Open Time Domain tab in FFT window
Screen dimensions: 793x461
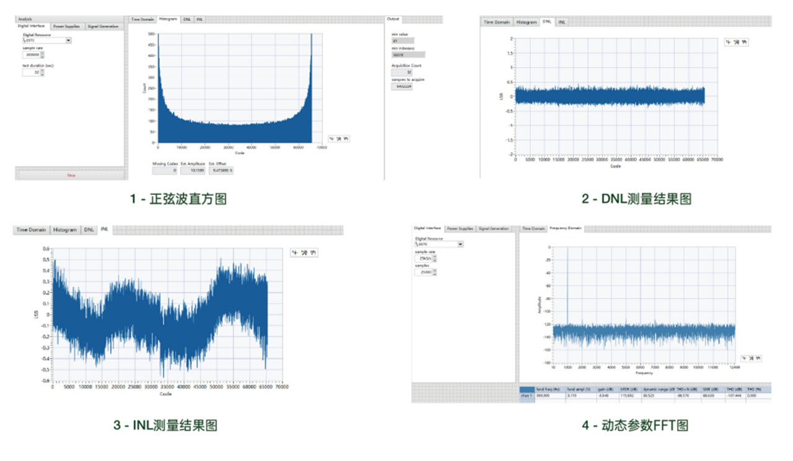(533, 228)
